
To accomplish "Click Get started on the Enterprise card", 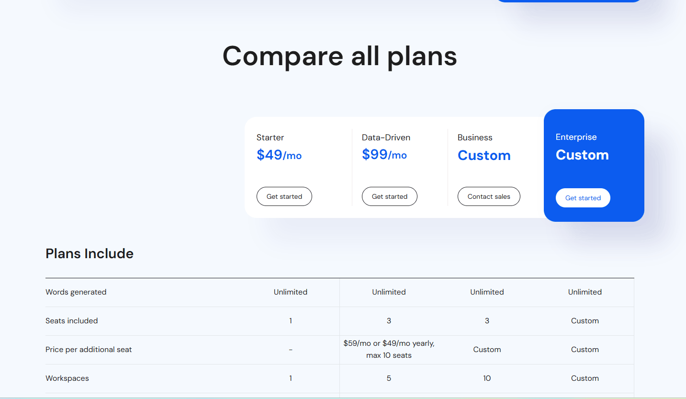I will pyautogui.click(x=583, y=198).
